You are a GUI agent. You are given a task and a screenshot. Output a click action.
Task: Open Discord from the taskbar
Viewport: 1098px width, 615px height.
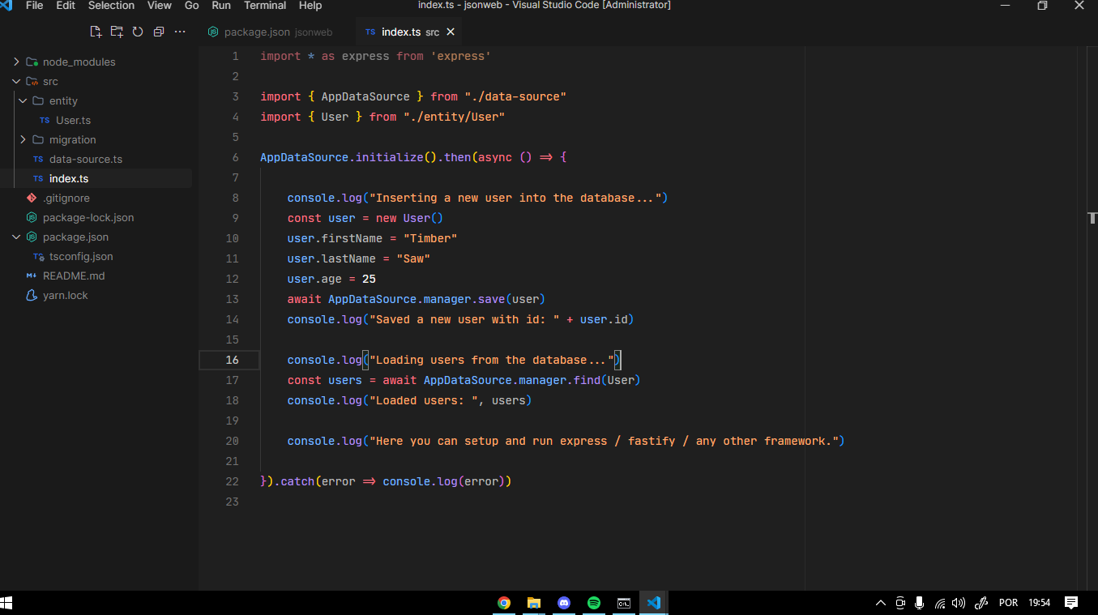pos(564,603)
